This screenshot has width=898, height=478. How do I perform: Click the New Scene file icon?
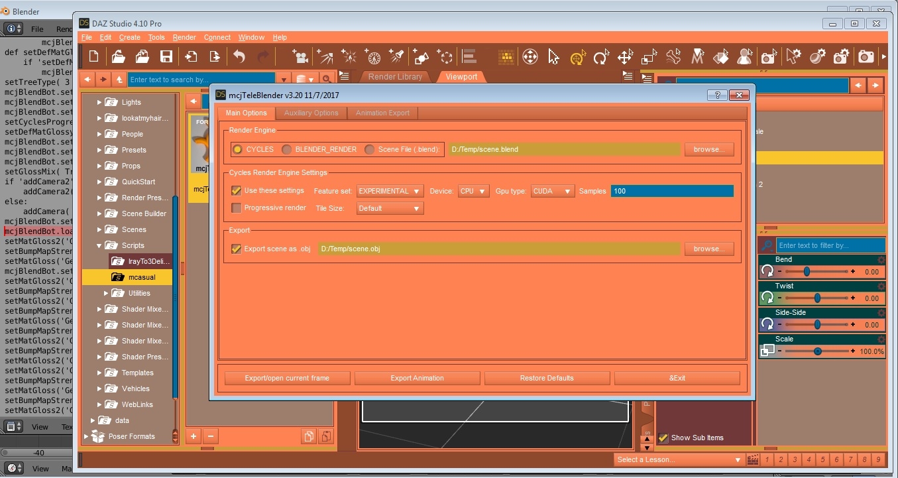(93, 56)
